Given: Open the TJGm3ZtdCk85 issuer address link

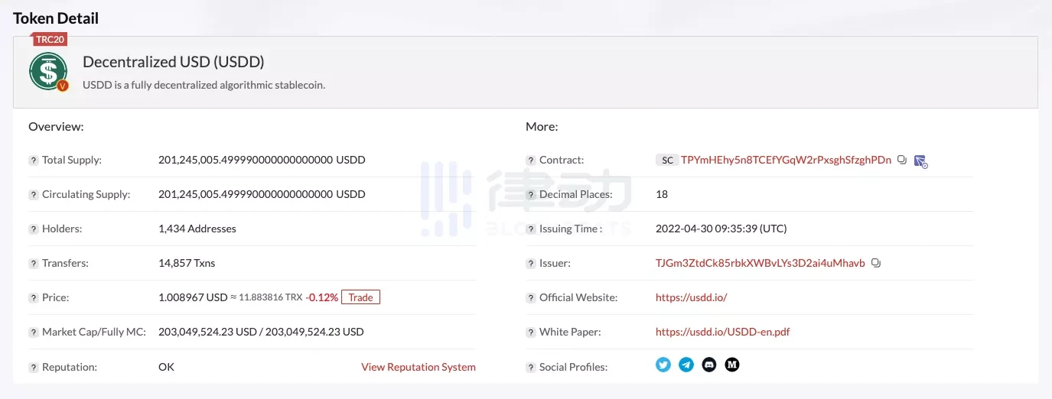Looking at the screenshot, I should [x=760, y=263].
